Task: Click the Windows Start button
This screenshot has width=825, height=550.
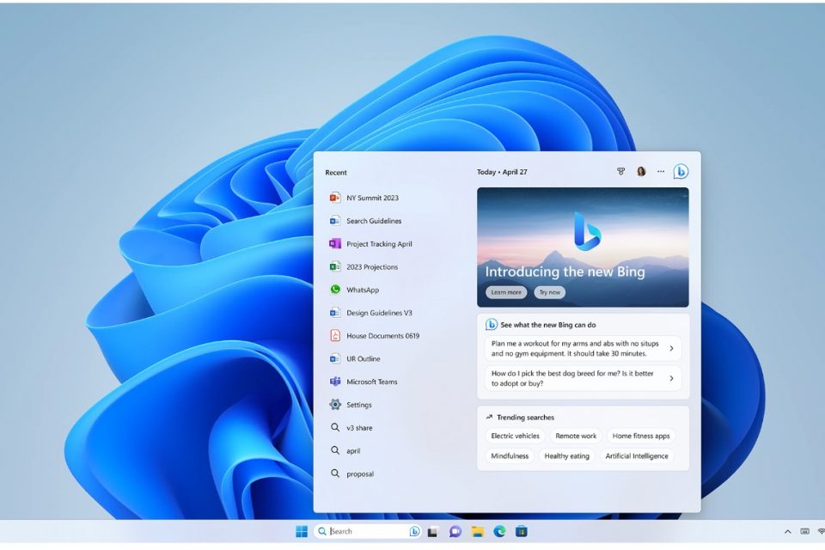Action: [x=302, y=532]
